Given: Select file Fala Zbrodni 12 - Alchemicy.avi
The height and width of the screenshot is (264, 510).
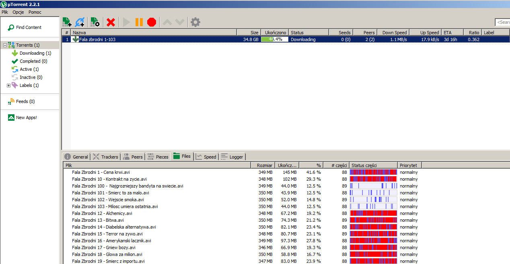Looking at the screenshot, I should coord(102,213).
